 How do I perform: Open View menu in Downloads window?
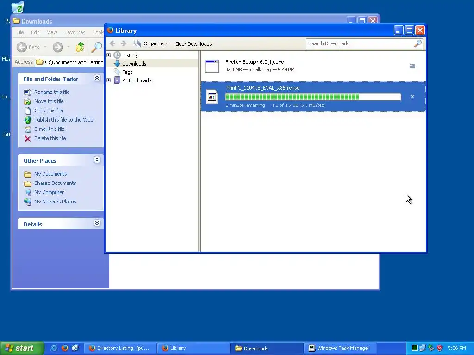pyautogui.click(x=52, y=32)
